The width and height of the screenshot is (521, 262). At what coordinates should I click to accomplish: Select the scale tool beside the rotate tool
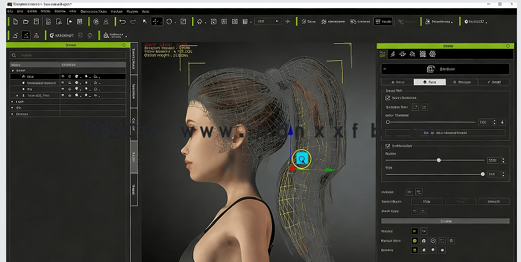(x=183, y=22)
